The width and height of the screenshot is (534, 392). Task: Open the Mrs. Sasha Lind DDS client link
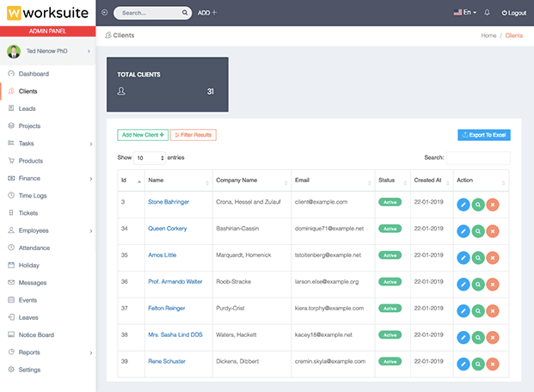(175, 338)
